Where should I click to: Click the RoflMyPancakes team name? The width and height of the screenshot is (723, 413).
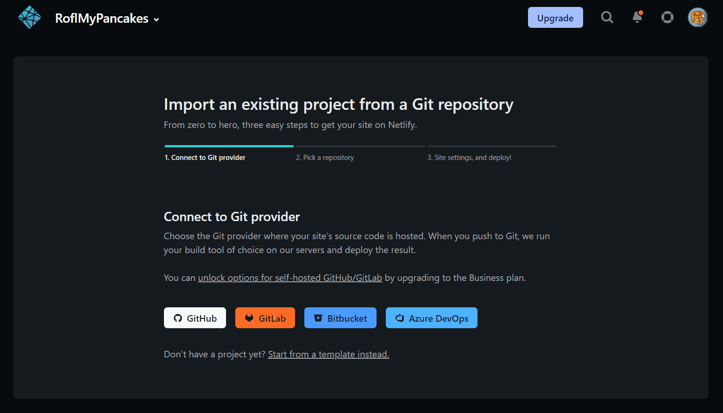coord(101,19)
